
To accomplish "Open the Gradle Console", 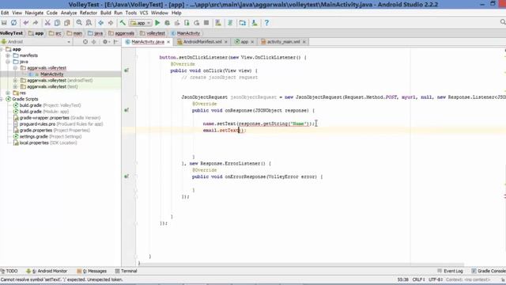I will pos(489,271).
